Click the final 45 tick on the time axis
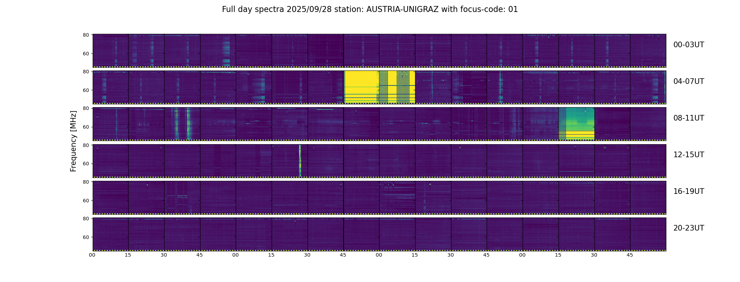 point(630,255)
